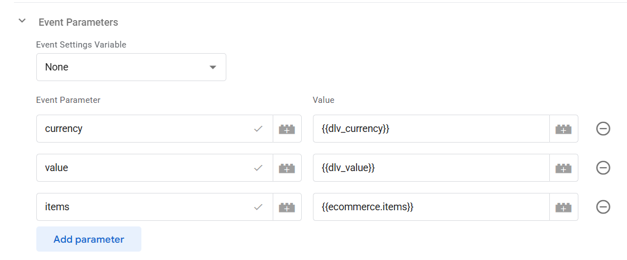Open variable picker for ecommerce.items value
Image resolution: width=627 pixels, height=260 pixels.
(563, 207)
